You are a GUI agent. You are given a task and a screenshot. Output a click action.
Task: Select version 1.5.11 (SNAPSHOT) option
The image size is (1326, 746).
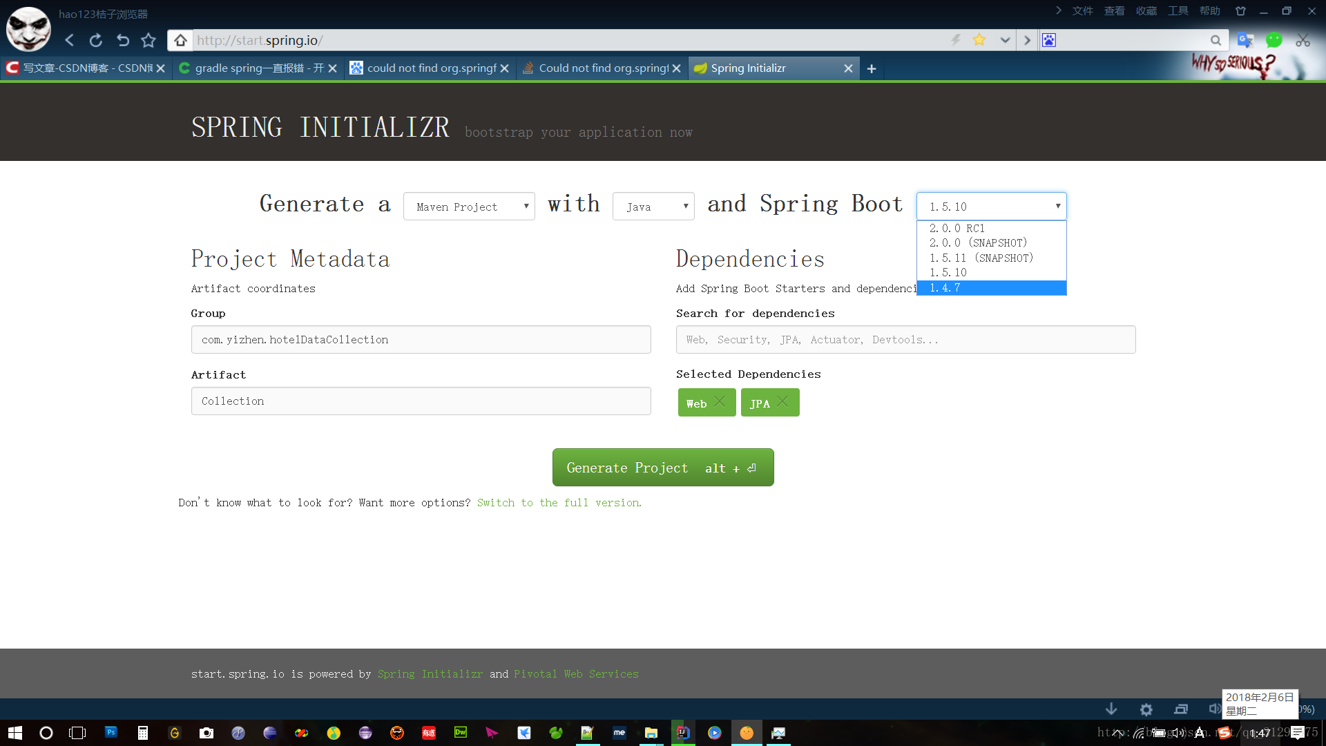coord(991,258)
